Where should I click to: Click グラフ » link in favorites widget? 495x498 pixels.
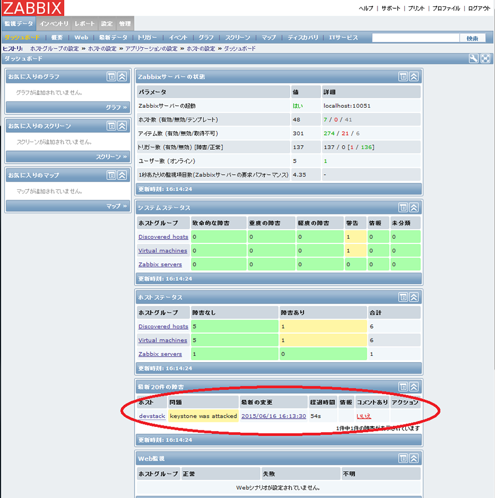(x=116, y=107)
